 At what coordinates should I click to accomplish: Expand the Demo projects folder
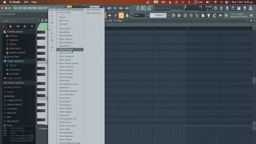click(x=14, y=104)
